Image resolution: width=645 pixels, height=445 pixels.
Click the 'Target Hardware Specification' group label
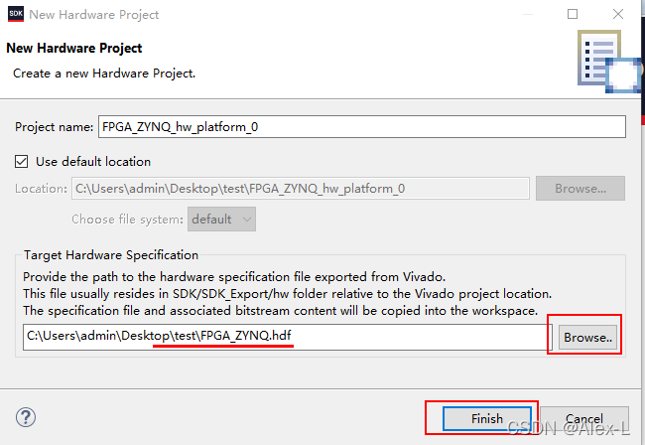111,255
